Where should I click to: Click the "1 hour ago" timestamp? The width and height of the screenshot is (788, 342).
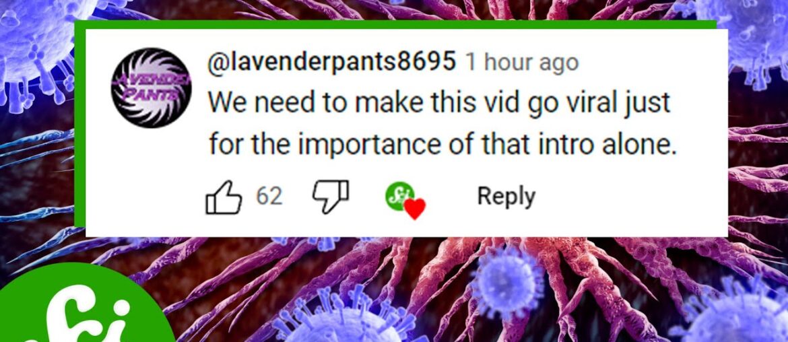[522, 63]
